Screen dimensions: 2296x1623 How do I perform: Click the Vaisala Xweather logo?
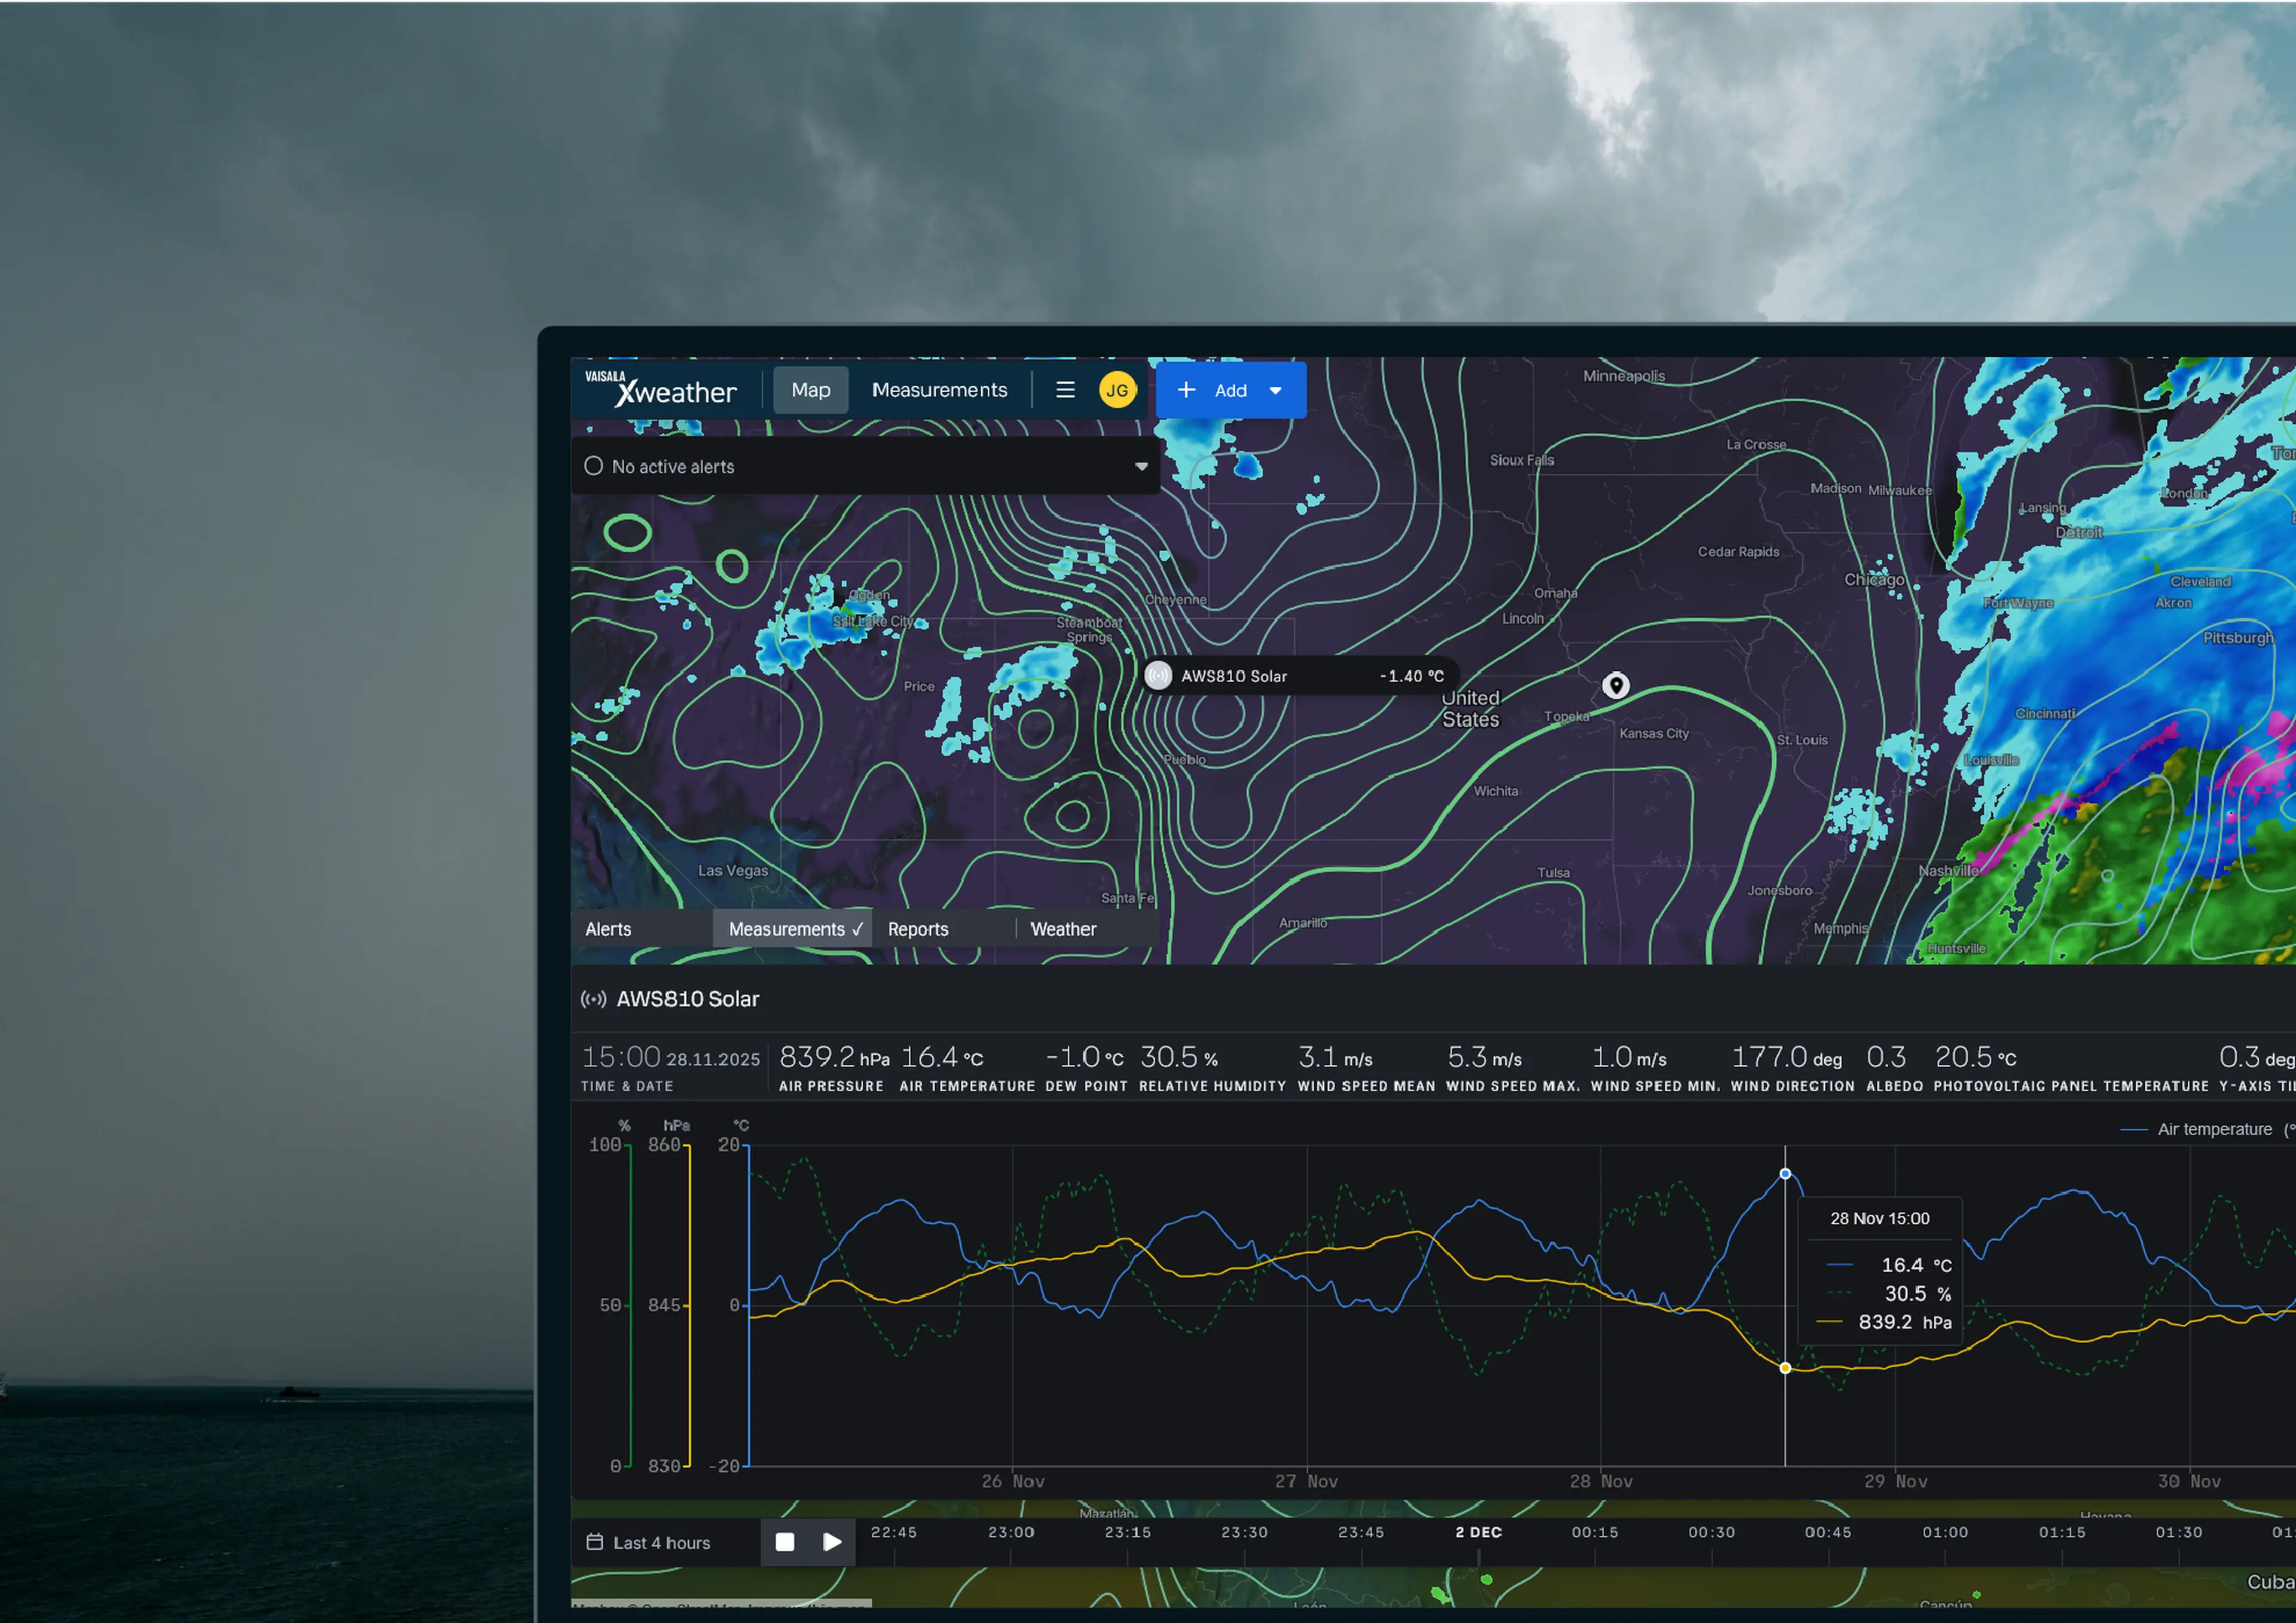tap(662, 390)
